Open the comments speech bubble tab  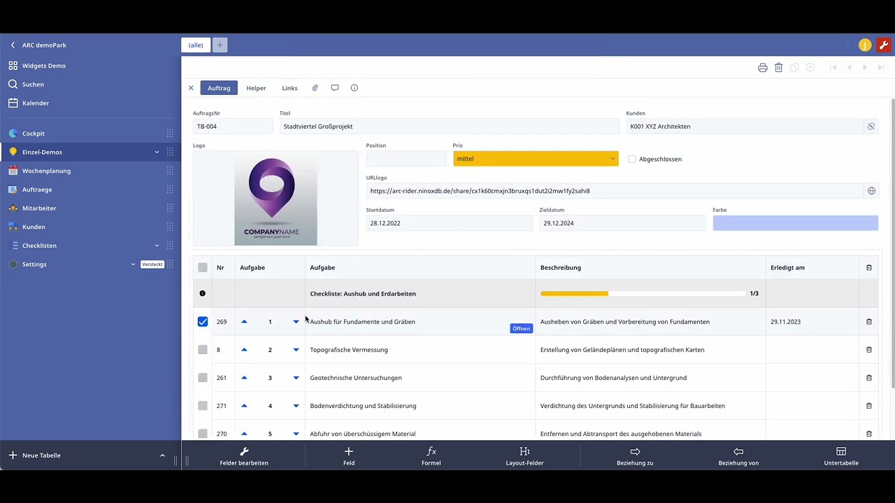pos(335,88)
